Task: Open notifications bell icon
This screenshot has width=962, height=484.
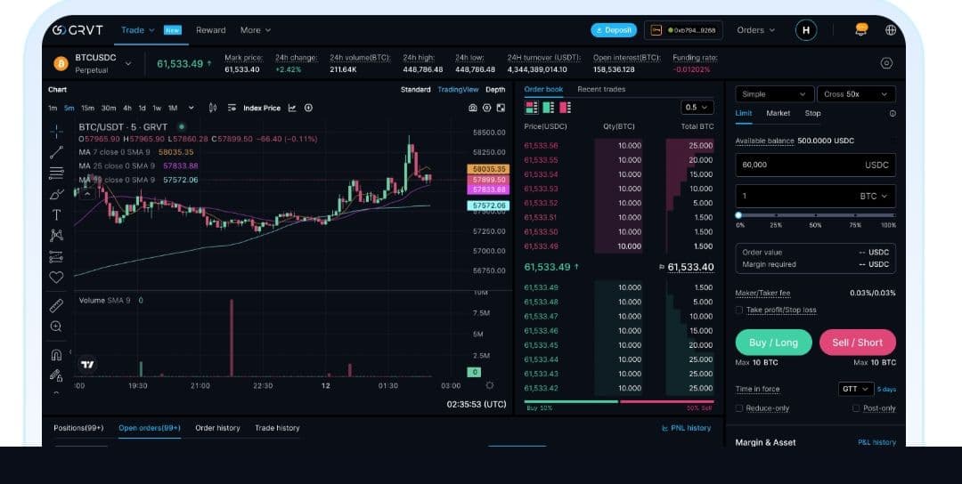Action: click(x=860, y=29)
